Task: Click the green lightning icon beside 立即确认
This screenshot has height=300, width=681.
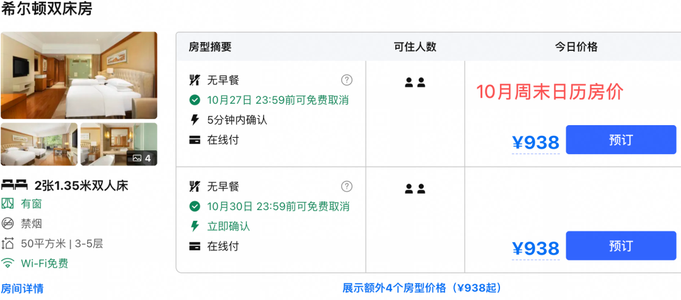Action: pos(195,226)
